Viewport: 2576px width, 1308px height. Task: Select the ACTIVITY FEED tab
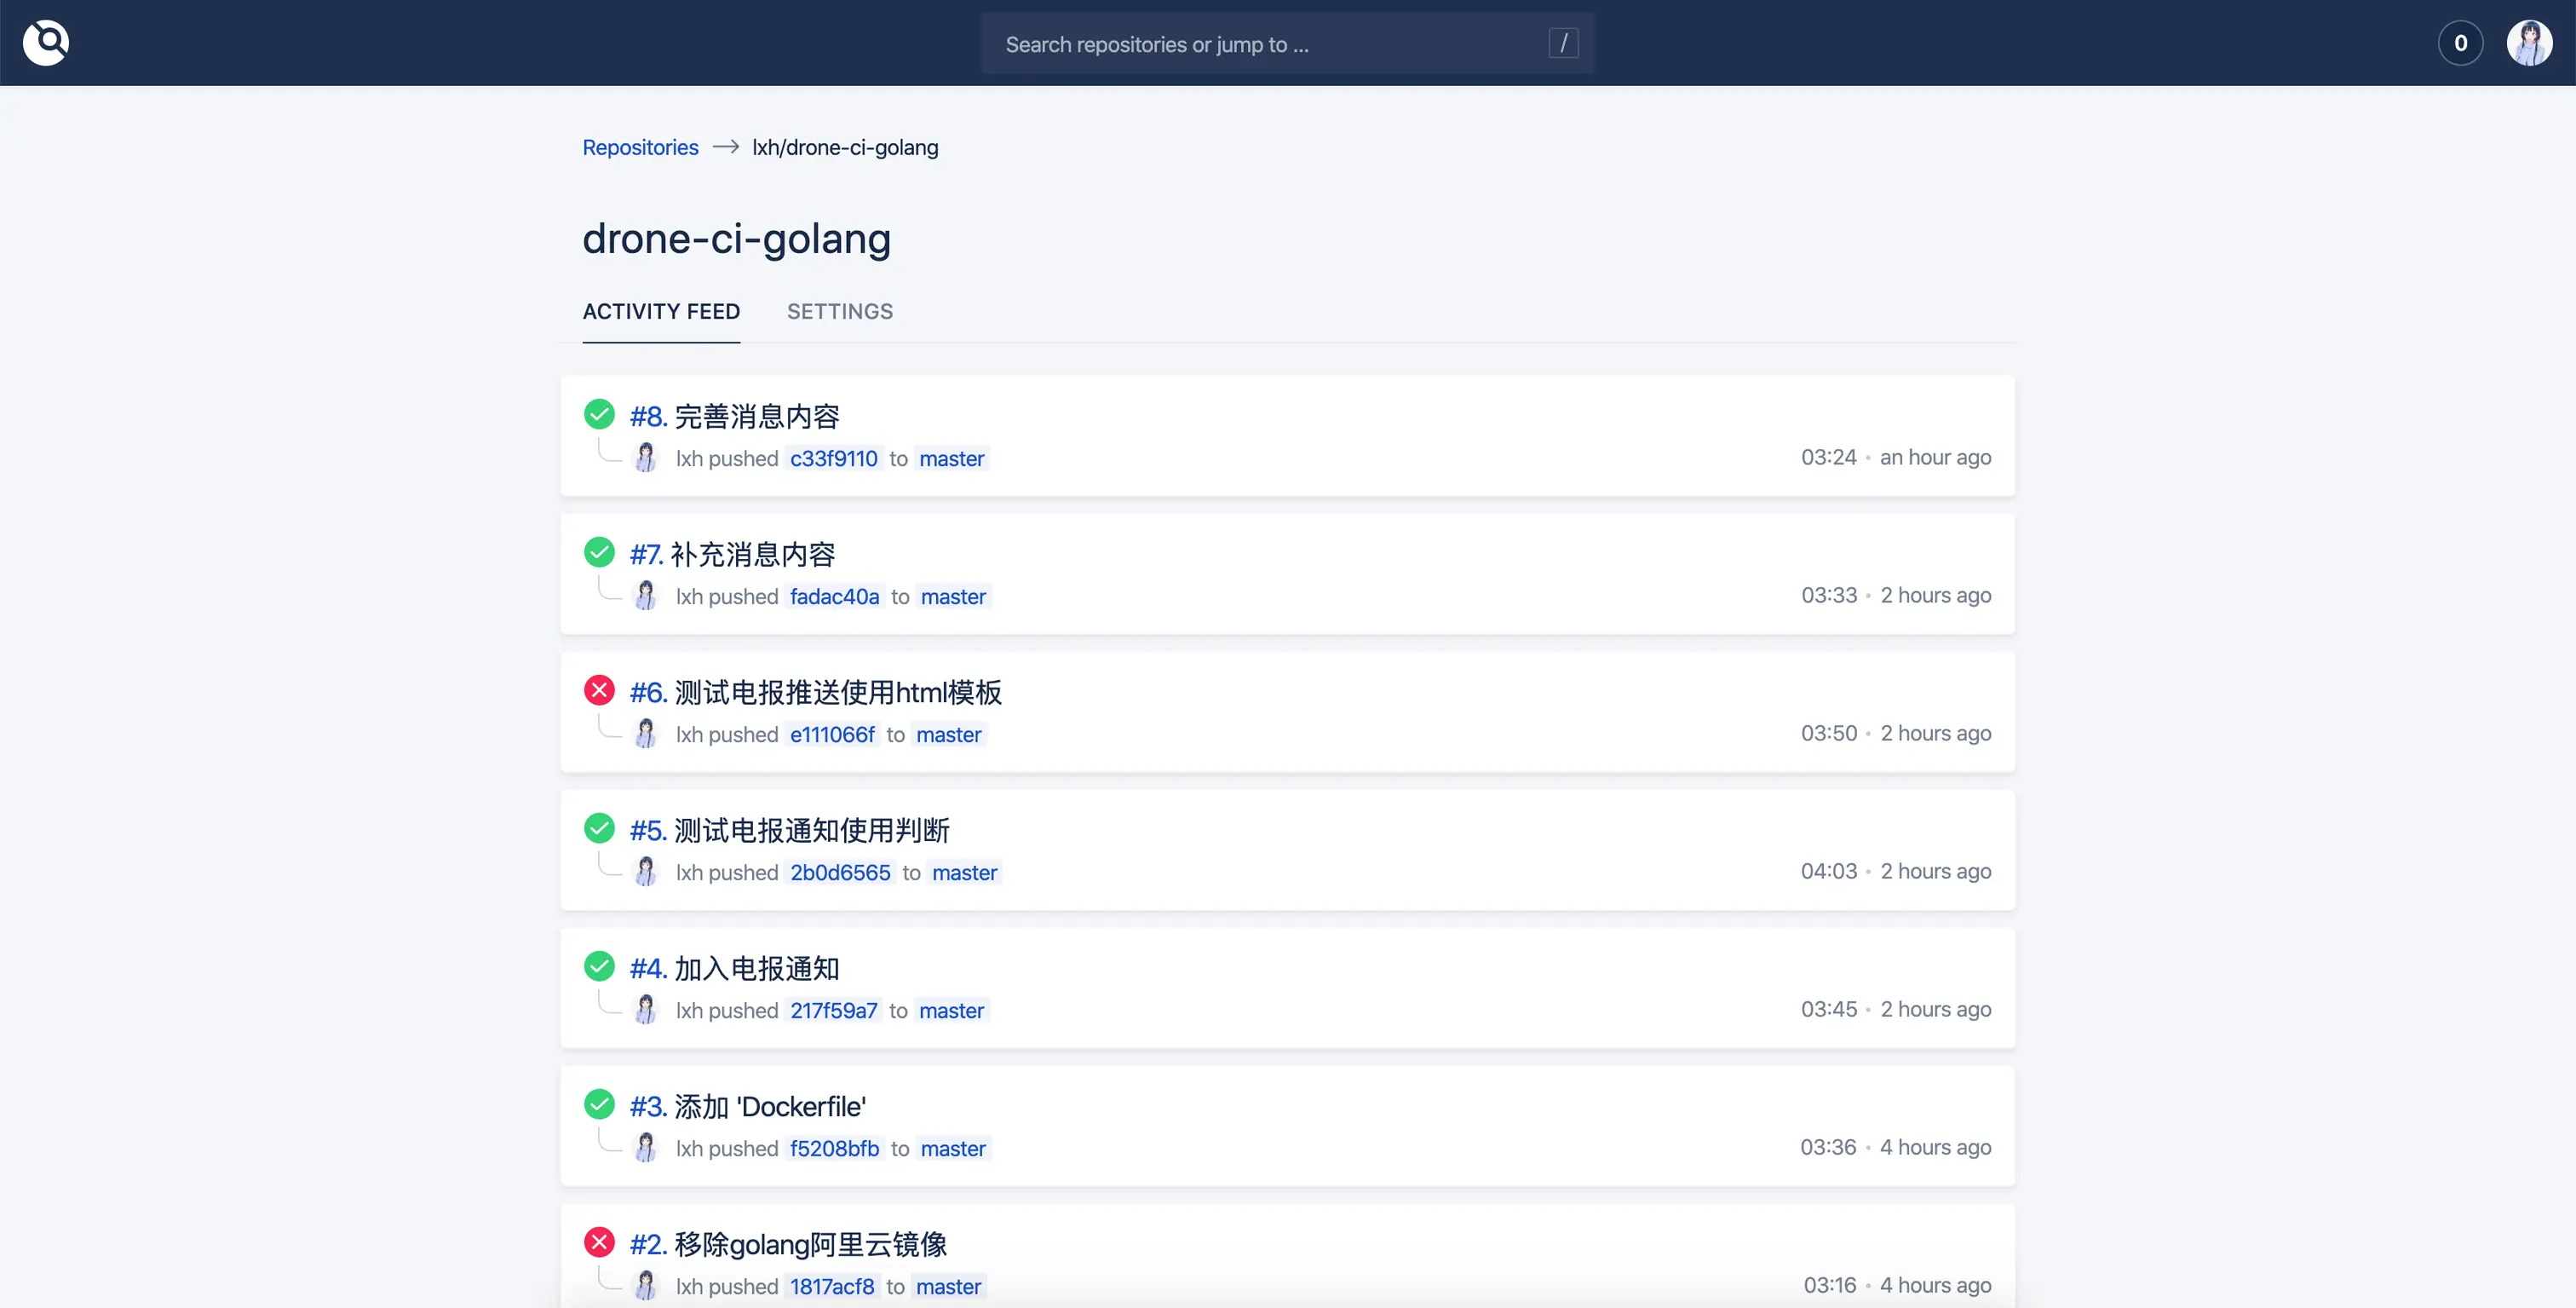pos(661,312)
